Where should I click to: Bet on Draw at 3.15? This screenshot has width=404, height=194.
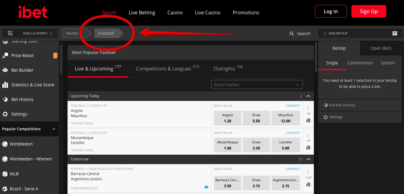coord(256,183)
